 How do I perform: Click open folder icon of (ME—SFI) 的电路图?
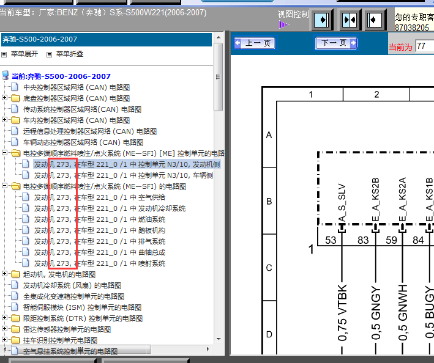pyautogui.click(x=15, y=186)
